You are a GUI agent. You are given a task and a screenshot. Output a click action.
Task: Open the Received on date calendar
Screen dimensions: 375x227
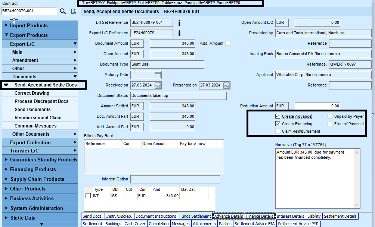click(158, 85)
